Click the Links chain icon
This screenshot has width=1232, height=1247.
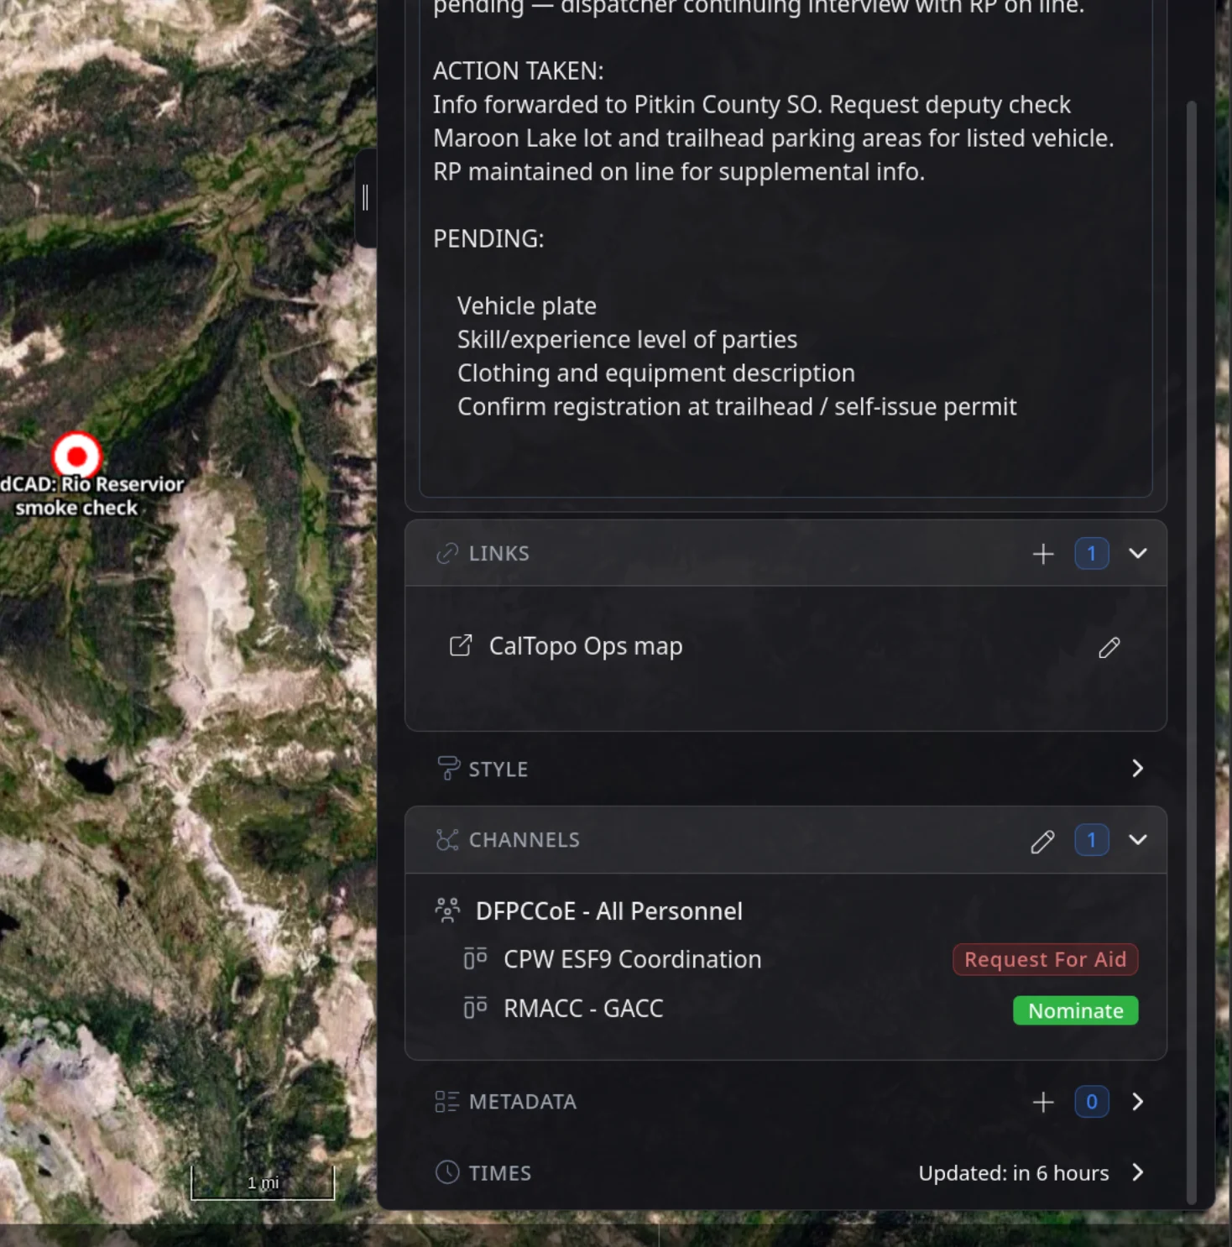coord(447,554)
